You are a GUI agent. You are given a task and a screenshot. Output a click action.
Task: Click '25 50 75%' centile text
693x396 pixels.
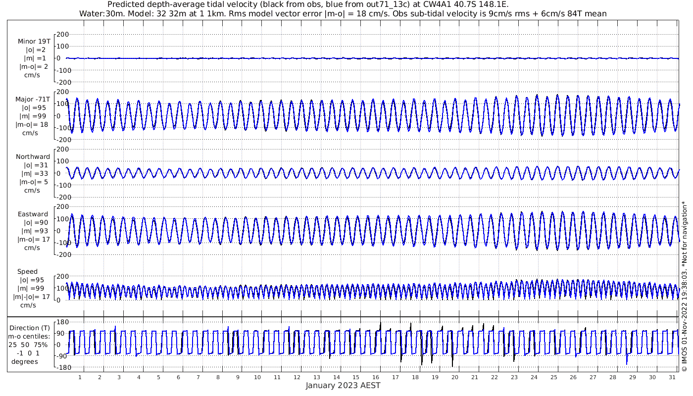[28, 345]
